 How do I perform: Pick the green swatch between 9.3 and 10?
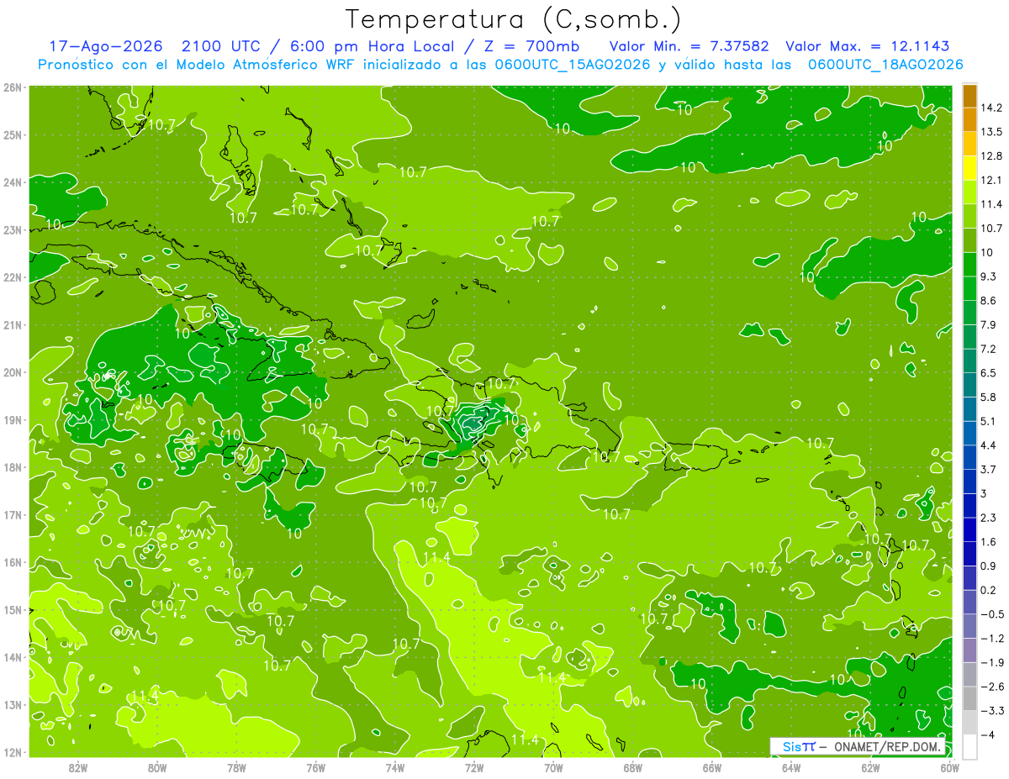click(969, 264)
